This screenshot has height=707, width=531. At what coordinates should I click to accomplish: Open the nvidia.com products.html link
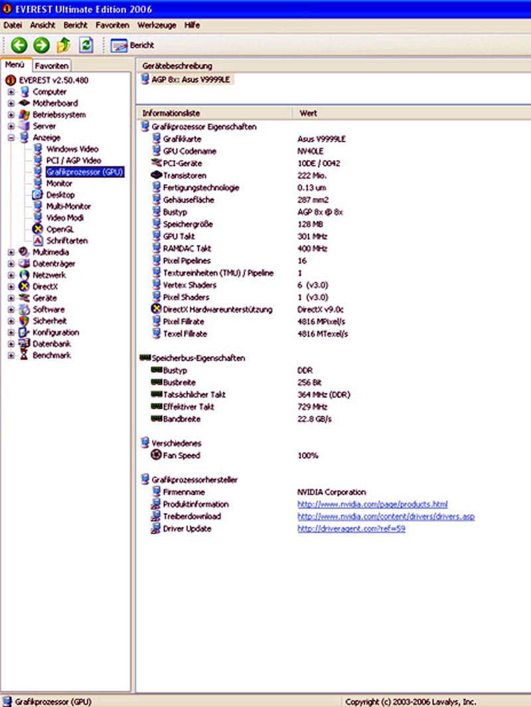[372, 504]
